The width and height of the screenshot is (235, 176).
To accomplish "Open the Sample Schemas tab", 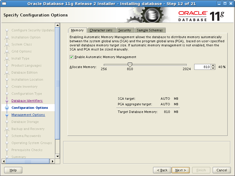I will pos(150,30).
